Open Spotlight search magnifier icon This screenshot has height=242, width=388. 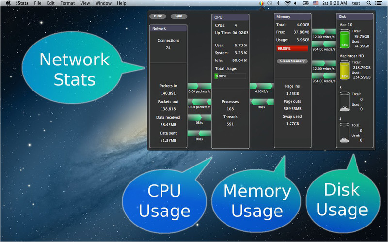(369, 3)
